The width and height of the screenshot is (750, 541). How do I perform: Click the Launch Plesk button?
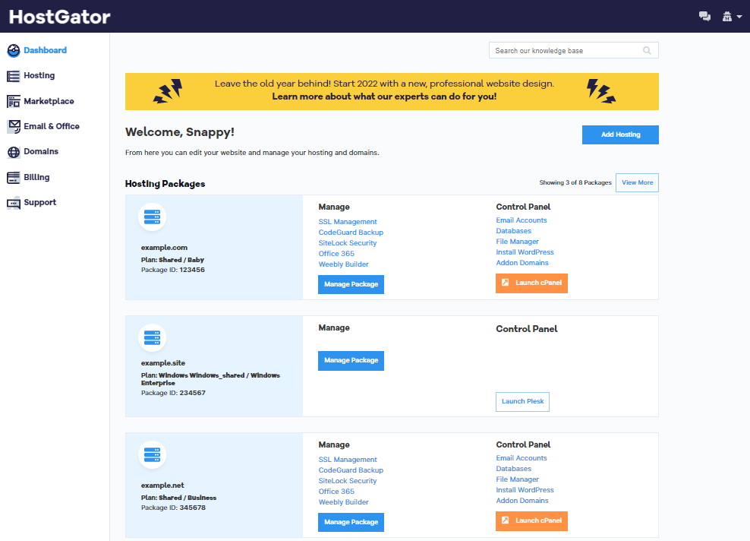coord(522,402)
